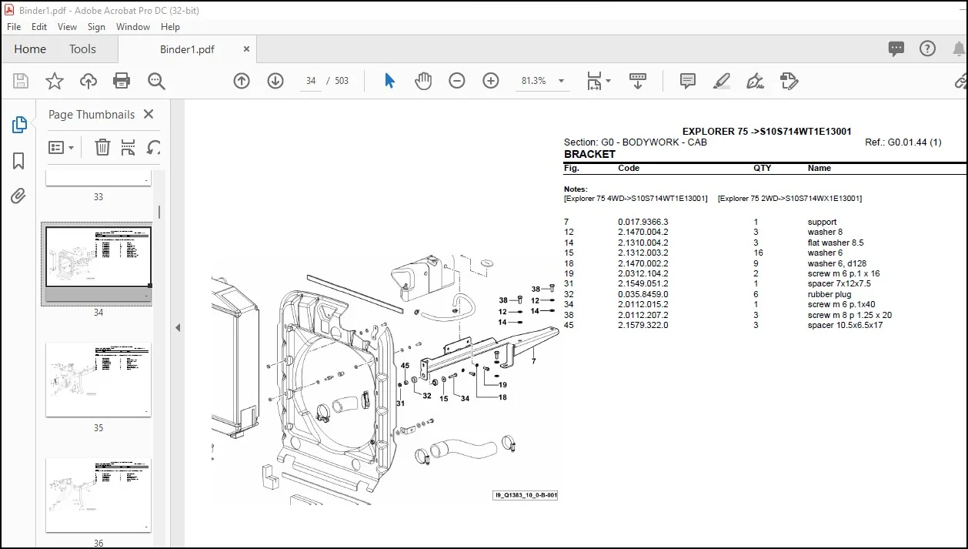Click the Find text magnifier icon
The image size is (968, 549).
tap(156, 81)
